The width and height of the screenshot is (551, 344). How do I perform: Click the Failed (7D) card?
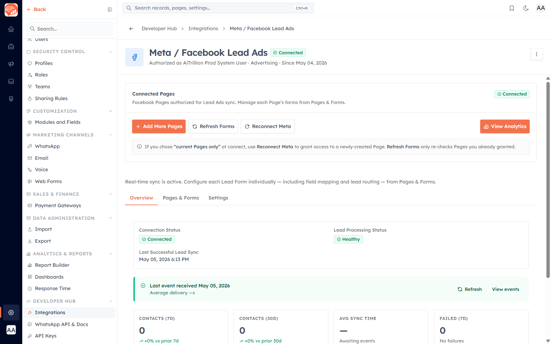coord(481,327)
